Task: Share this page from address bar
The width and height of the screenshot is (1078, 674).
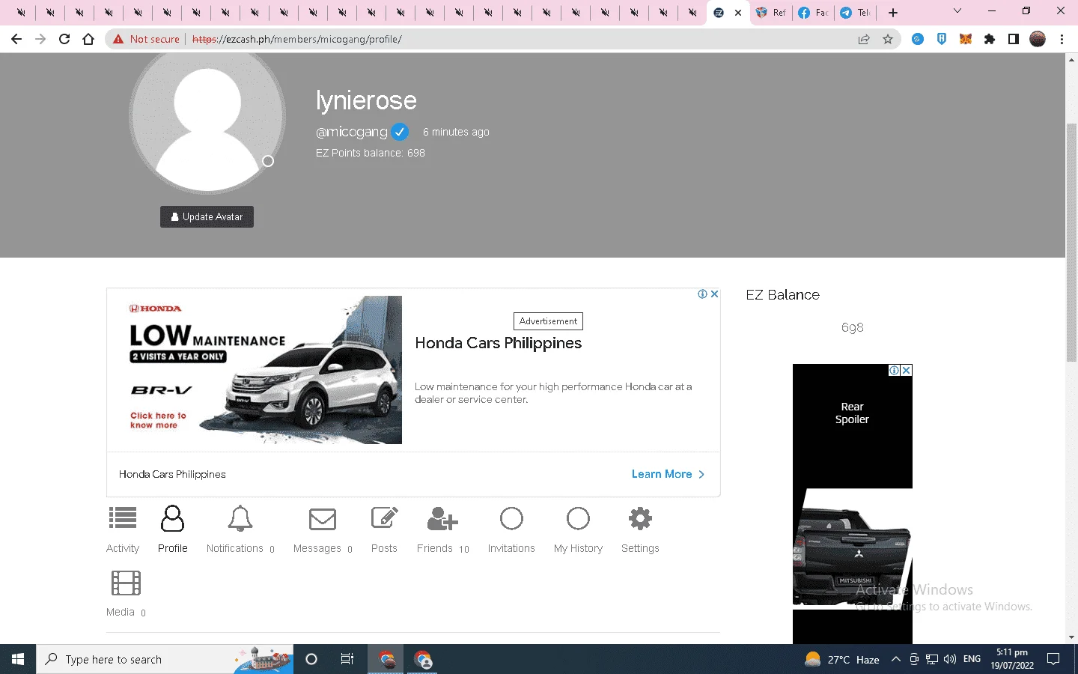Action: click(x=864, y=39)
